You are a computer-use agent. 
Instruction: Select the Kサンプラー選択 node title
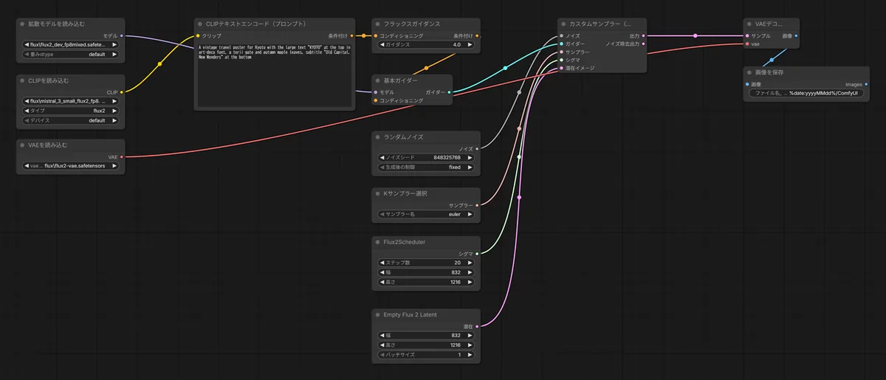click(407, 193)
